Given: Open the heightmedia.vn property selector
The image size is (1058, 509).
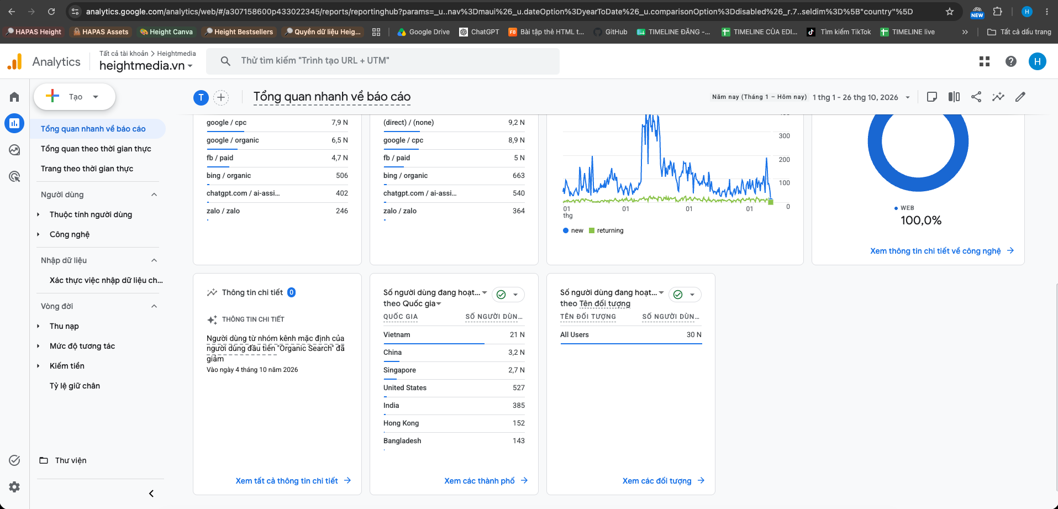Looking at the screenshot, I should coord(146,66).
